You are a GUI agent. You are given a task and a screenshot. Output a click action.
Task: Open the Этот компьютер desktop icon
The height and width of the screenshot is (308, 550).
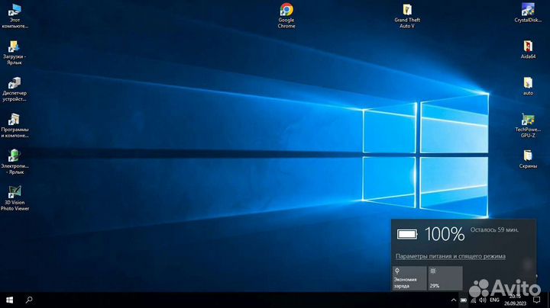(x=15, y=16)
